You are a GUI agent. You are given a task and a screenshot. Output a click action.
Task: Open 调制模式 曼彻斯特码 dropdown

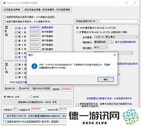104,42
